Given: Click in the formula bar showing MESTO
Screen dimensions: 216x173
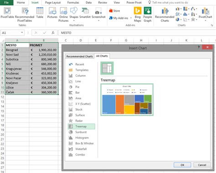Looking at the screenshot, I should (137, 33).
